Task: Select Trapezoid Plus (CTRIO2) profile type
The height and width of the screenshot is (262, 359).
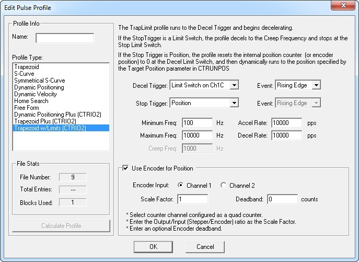Action: [61, 121]
